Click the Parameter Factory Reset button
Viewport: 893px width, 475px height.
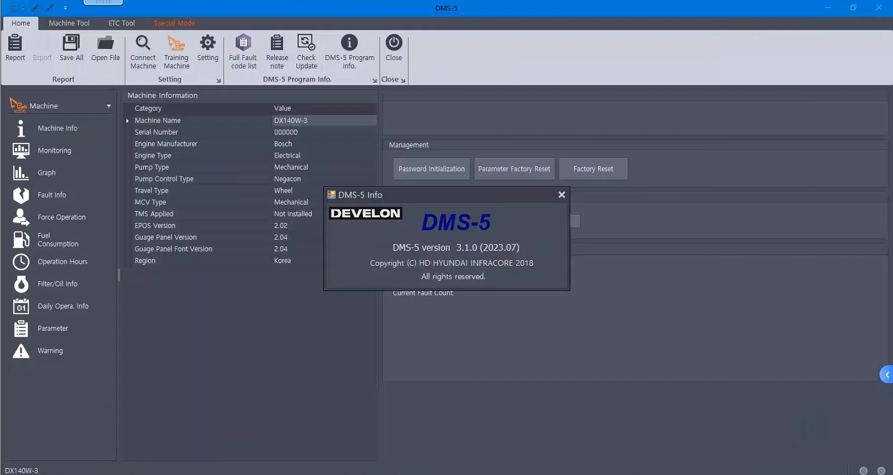click(514, 169)
